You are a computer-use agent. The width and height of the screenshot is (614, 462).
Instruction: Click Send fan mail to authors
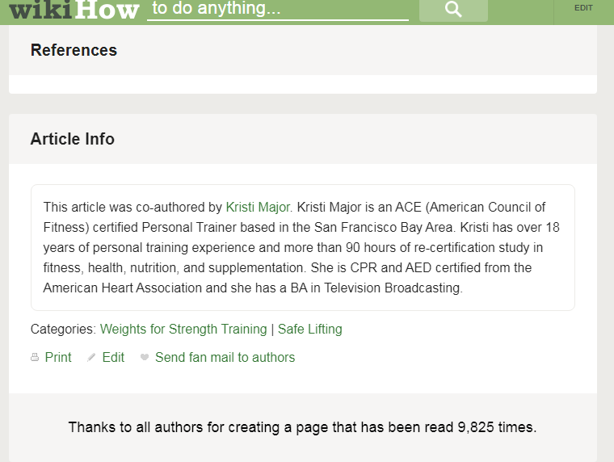(x=225, y=357)
